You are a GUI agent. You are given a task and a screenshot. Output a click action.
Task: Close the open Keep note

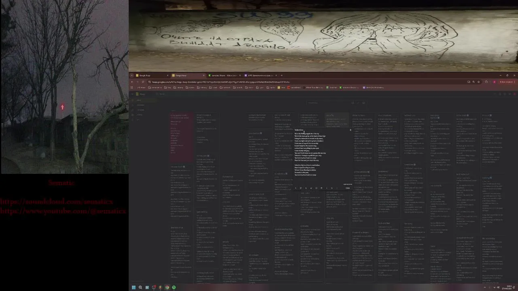pyautogui.click(x=348, y=188)
